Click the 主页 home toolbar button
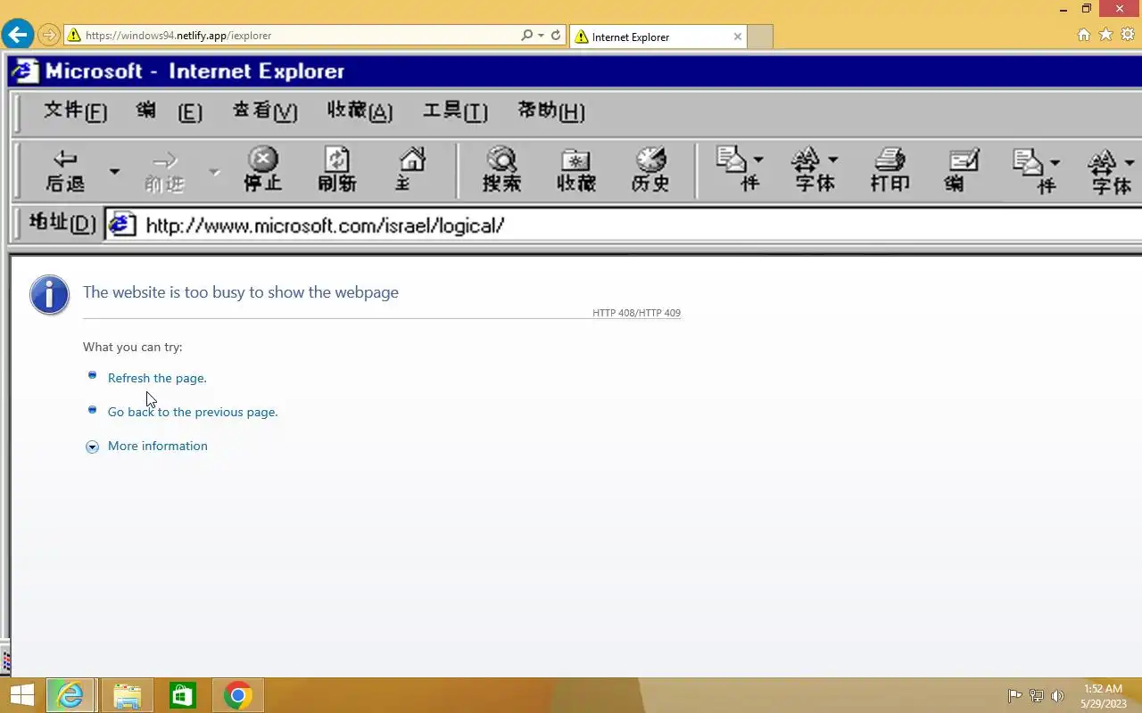The width and height of the screenshot is (1142, 713). click(x=410, y=170)
